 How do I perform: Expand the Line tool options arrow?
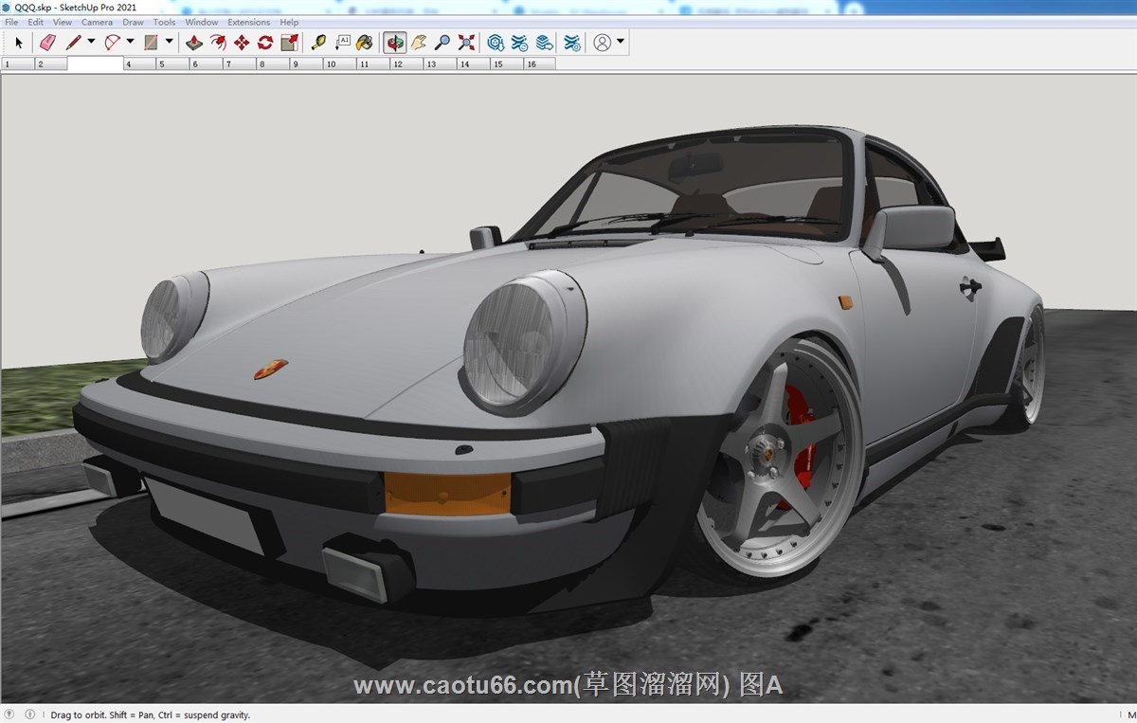coord(91,42)
